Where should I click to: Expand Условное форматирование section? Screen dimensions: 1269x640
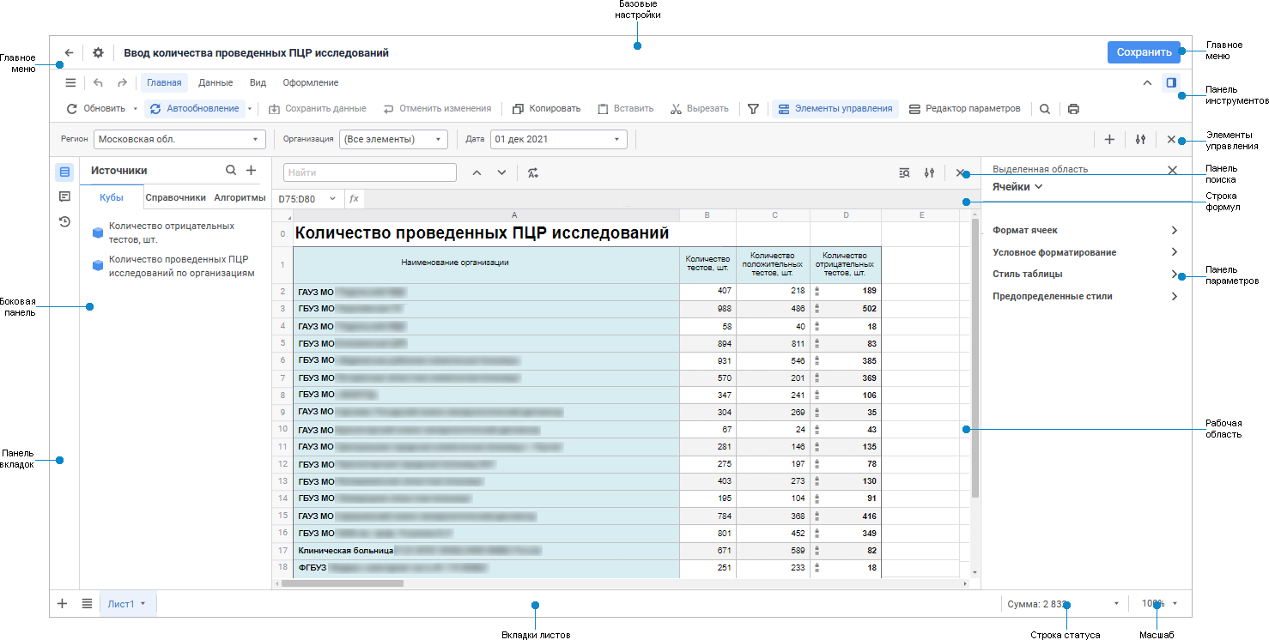pyautogui.click(x=1085, y=252)
